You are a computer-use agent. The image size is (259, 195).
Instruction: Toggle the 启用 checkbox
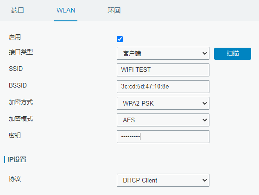120,39
